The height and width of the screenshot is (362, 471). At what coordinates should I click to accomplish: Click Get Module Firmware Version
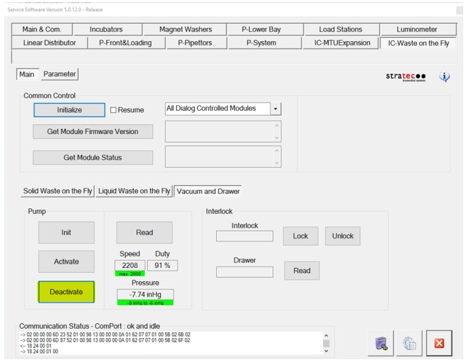[x=93, y=132]
